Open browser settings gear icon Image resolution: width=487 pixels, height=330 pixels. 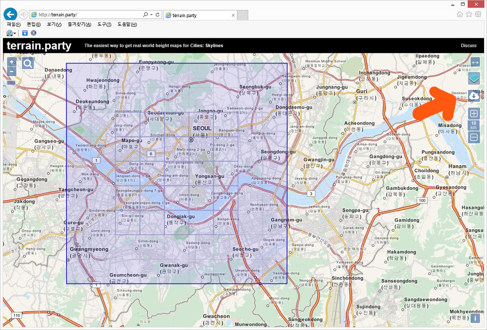[x=478, y=14]
